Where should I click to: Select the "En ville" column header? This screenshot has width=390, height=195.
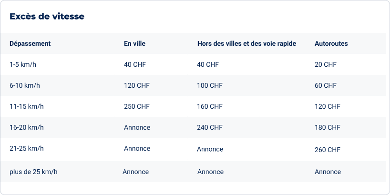click(134, 43)
